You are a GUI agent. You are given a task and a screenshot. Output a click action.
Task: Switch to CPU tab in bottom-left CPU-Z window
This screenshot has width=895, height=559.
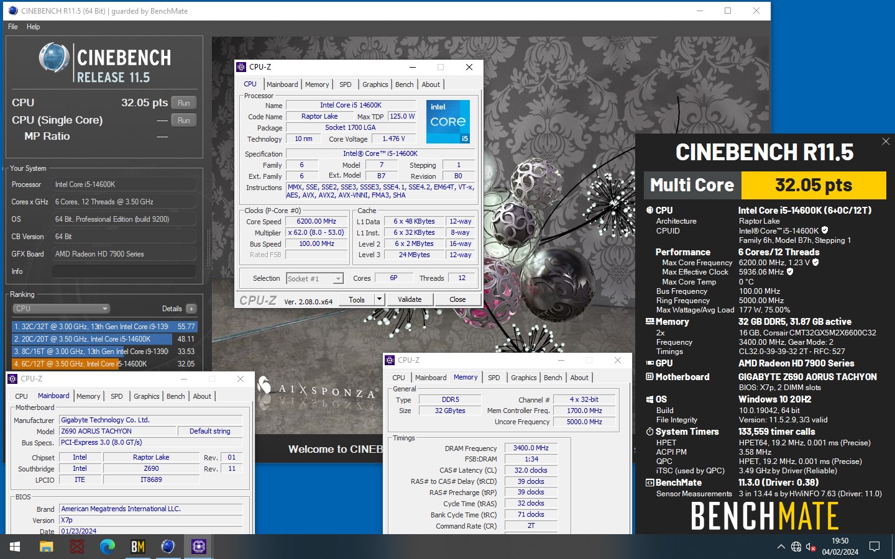21,396
